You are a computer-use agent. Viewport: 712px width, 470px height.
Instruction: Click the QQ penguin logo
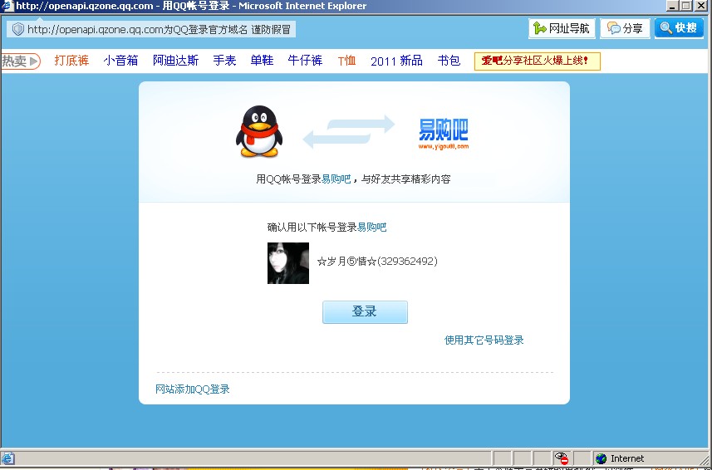point(259,131)
